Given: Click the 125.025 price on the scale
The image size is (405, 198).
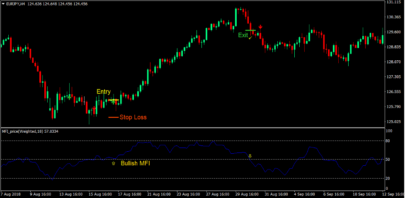Looking at the screenshot, I should 392,122.
